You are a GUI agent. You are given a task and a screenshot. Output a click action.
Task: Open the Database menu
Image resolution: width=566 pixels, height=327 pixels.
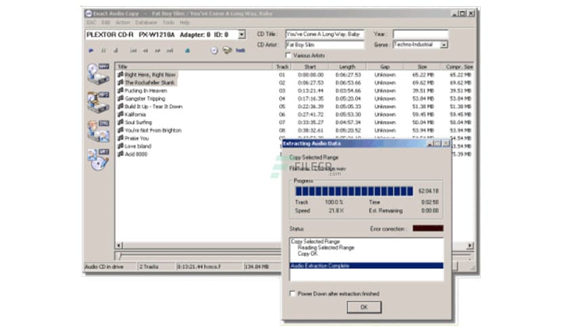146,22
